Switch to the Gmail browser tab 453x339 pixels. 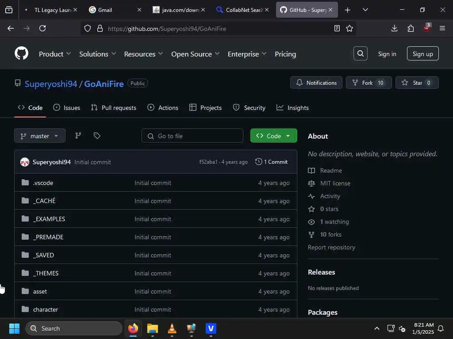point(115,10)
